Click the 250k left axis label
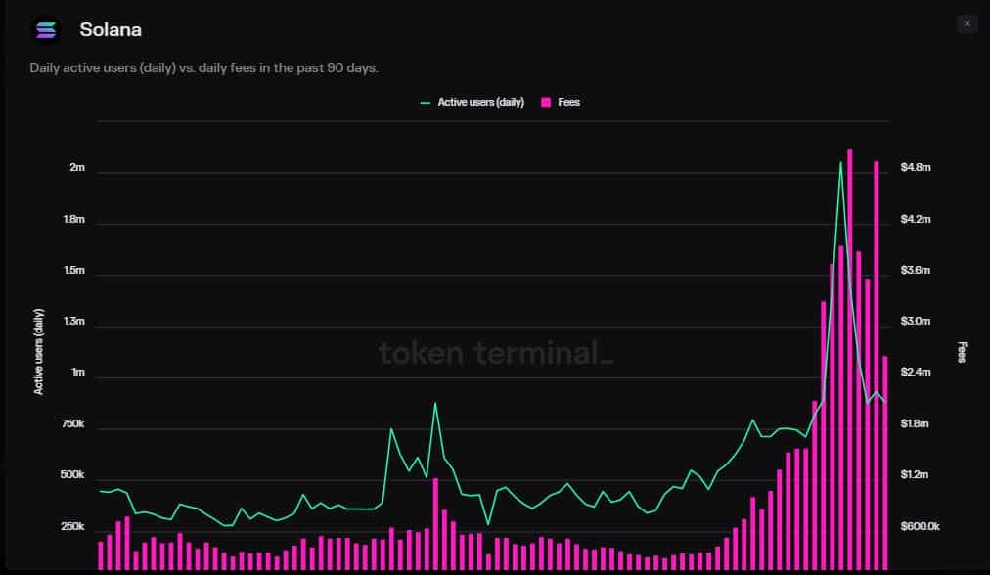This screenshot has height=575, width=990. coord(72,526)
